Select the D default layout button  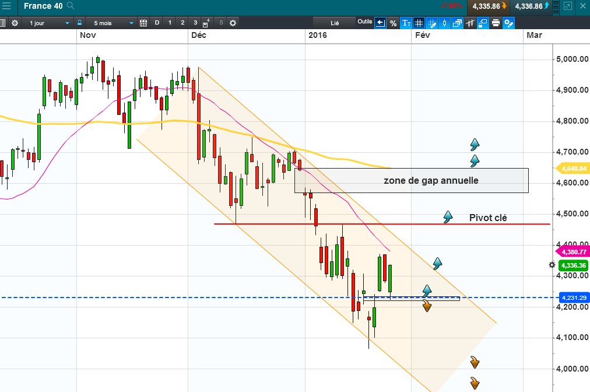pos(157,23)
